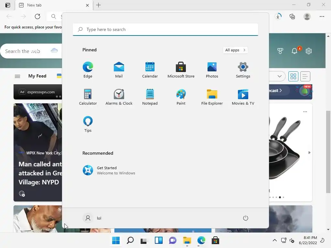Screen dimensions: 331x248
Task: Open the Calendar app
Action: click(150, 70)
